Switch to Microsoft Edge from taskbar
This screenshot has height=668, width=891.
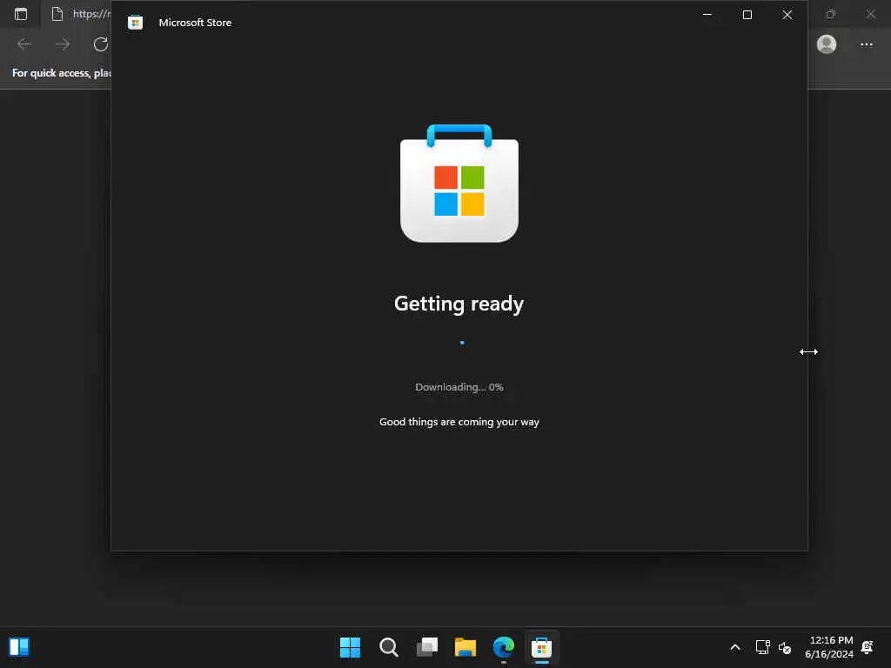pyautogui.click(x=504, y=647)
